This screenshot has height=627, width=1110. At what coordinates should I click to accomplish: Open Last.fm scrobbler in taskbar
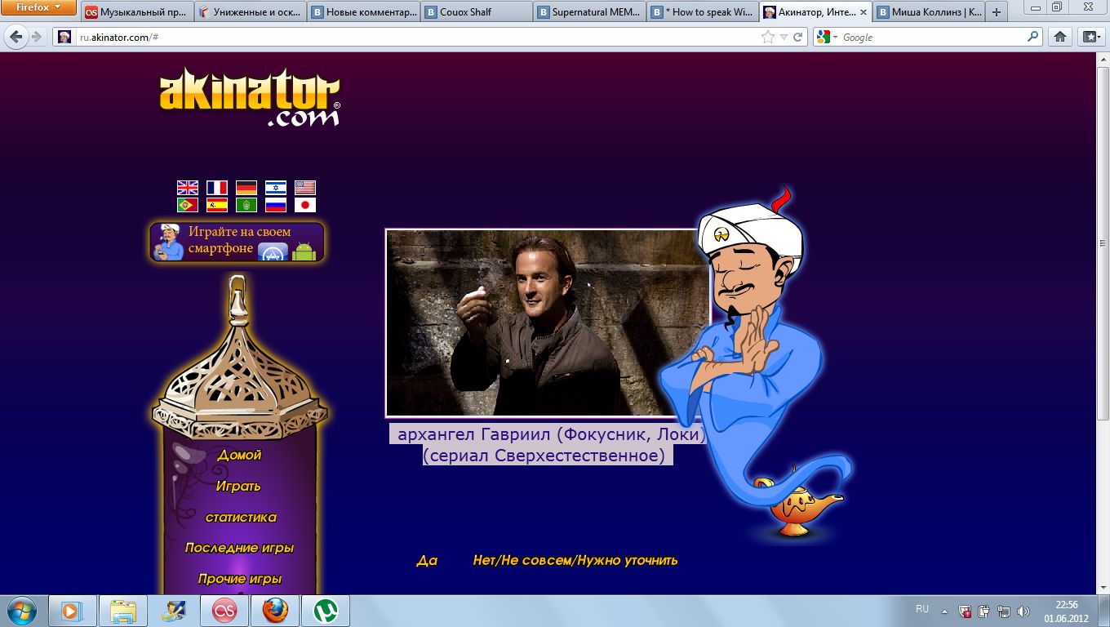coord(224,611)
